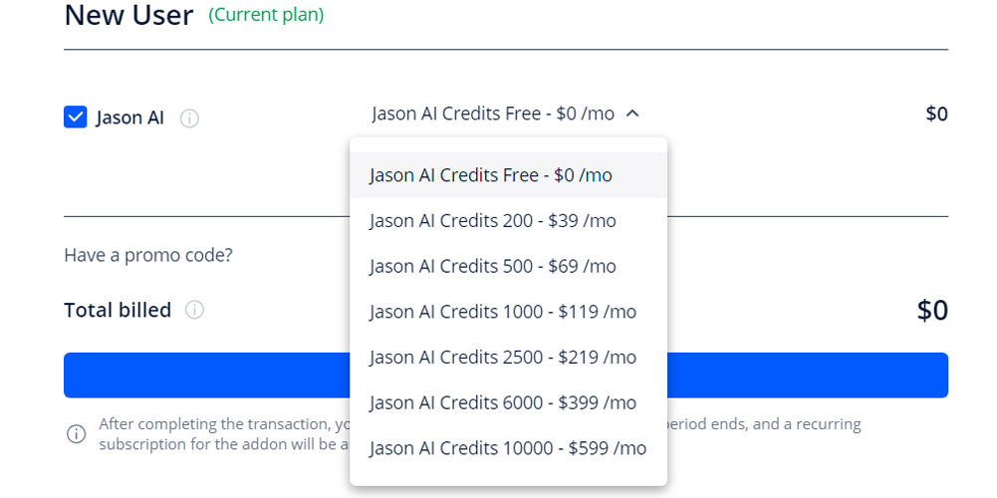Image resolution: width=997 pixels, height=498 pixels.
Task: Open the Have a promo code link
Action: tap(148, 255)
